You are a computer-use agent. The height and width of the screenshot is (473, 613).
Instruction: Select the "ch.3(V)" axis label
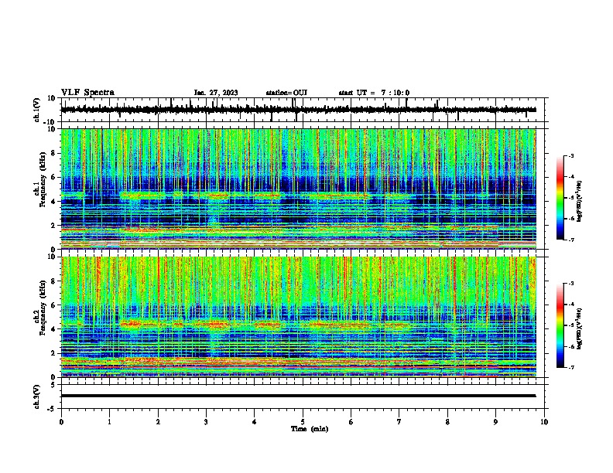[37, 396]
